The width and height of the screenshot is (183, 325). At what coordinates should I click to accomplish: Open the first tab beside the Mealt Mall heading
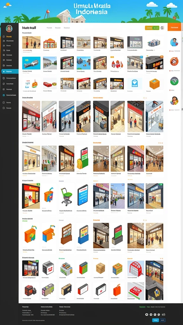[49, 28]
